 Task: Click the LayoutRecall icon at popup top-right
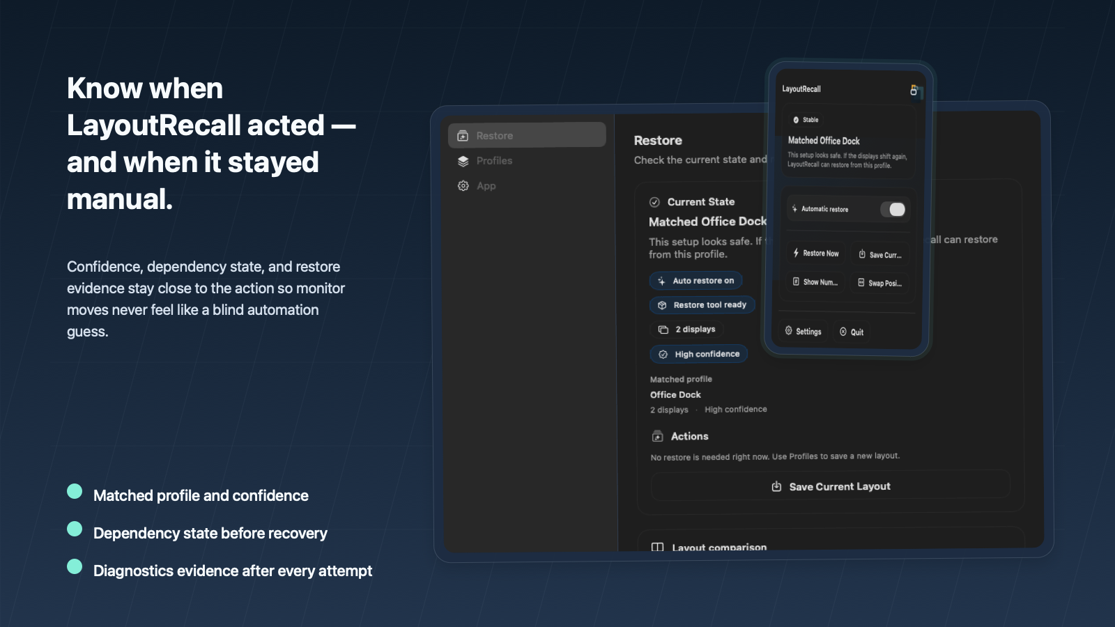pos(914,91)
